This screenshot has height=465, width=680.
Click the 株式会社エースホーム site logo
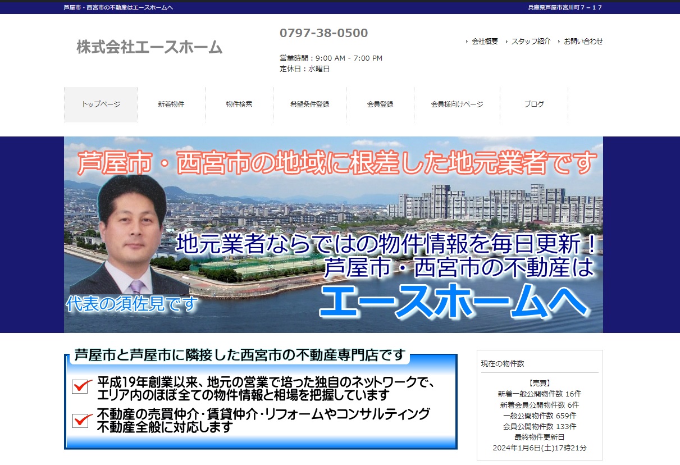point(149,47)
